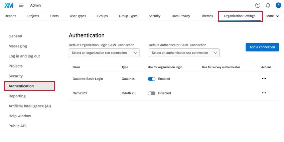Enable Name123 organization login toggle
Viewport: 284px width, 142px height.
152,93
